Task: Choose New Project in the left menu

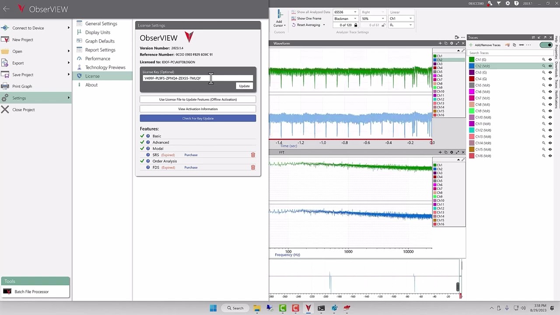Action: (x=36, y=40)
